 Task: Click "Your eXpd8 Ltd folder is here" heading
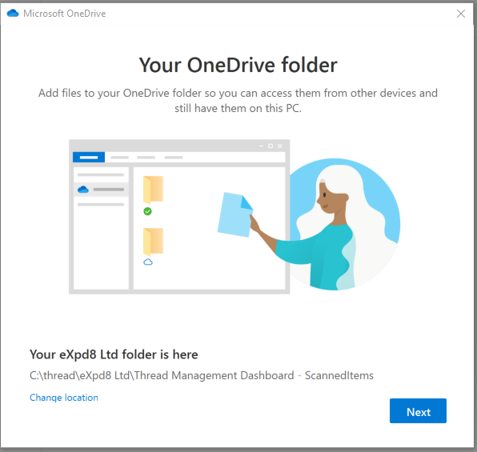(x=114, y=354)
